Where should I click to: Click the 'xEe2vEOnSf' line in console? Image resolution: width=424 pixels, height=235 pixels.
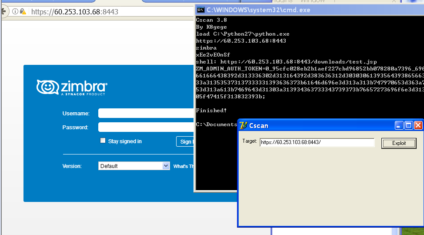coord(213,55)
